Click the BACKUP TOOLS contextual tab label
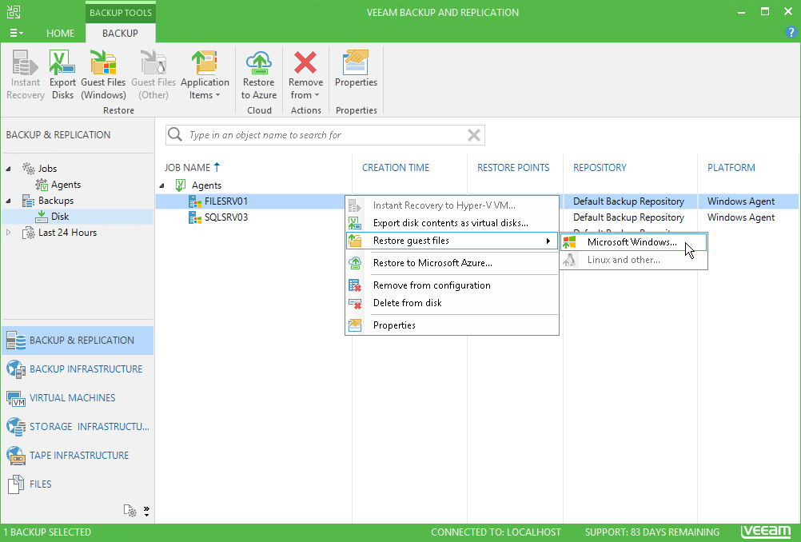The width and height of the screenshot is (801, 542). (121, 13)
